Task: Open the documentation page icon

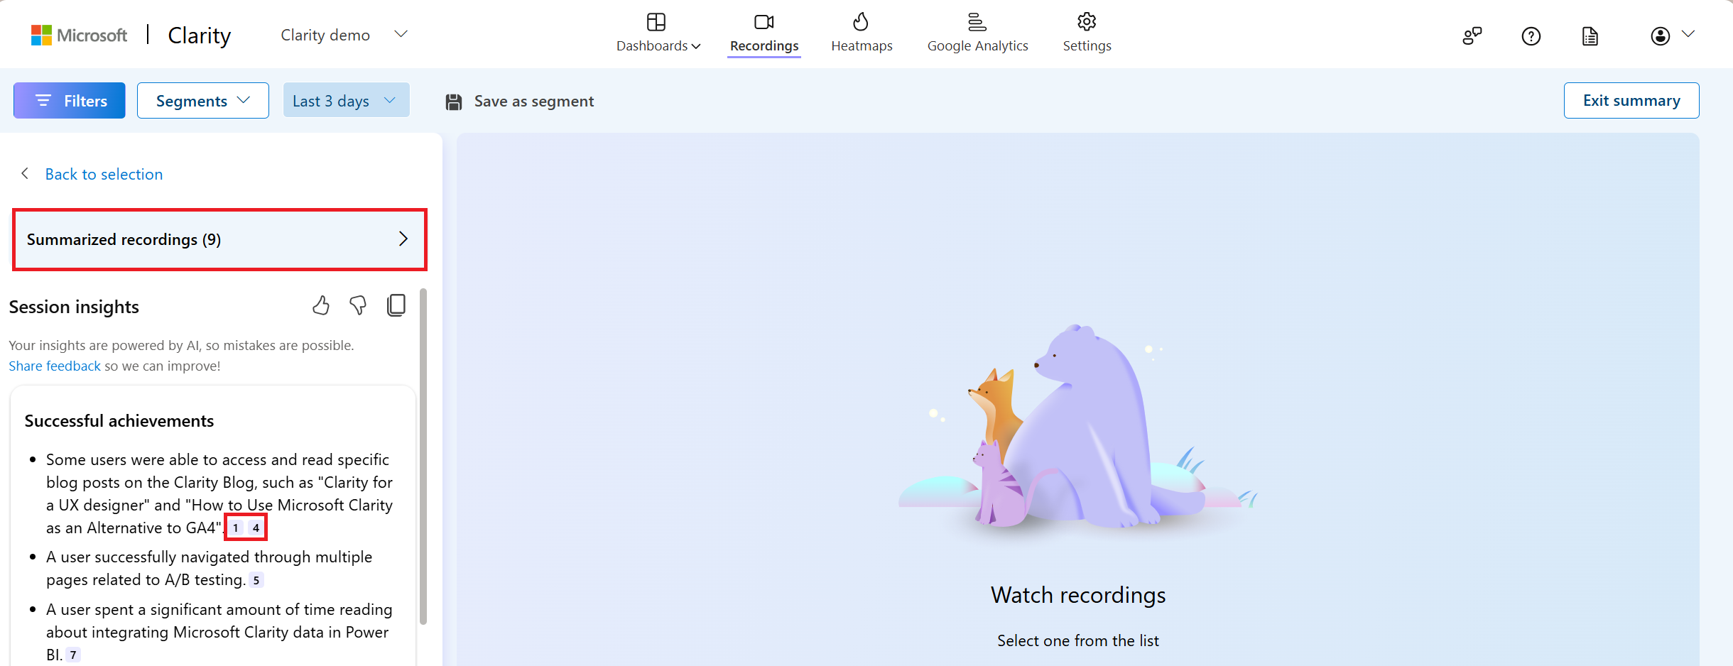Action: (x=1590, y=36)
